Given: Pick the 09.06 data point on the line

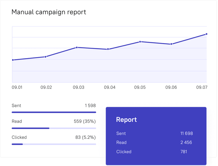Looking at the screenshot, I should pos(171,44).
